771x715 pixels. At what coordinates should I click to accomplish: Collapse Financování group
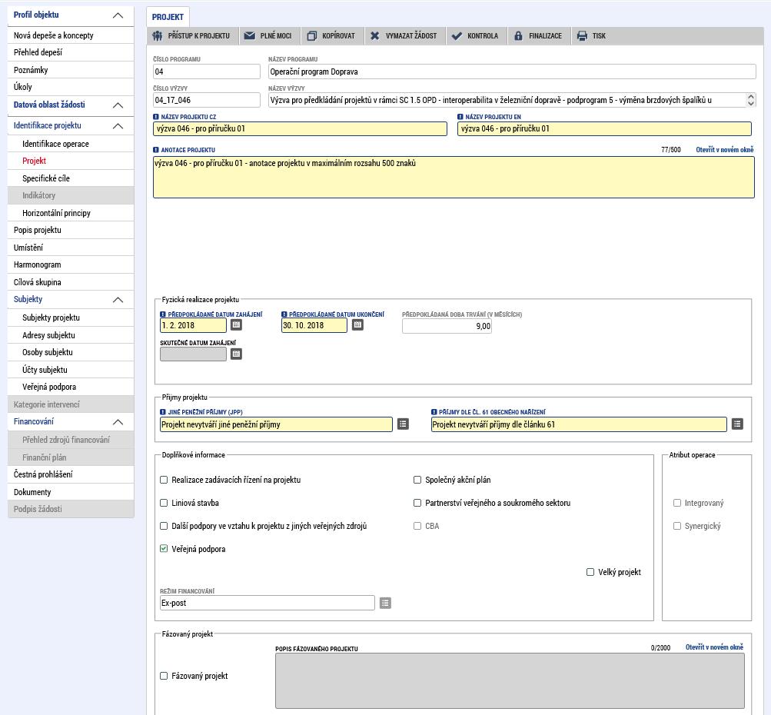pyautogui.click(x=118, y=422)
